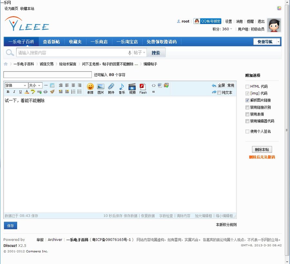This screenshot has height=264, width=290.
Task: Save the post with the 保存 button
Action: tap(10, 226)
